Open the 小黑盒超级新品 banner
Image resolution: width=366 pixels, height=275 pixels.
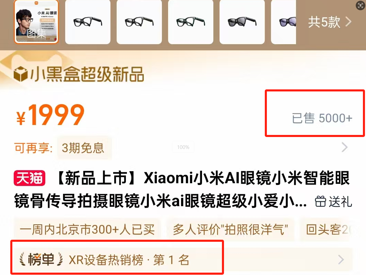(x=79, y=74)
